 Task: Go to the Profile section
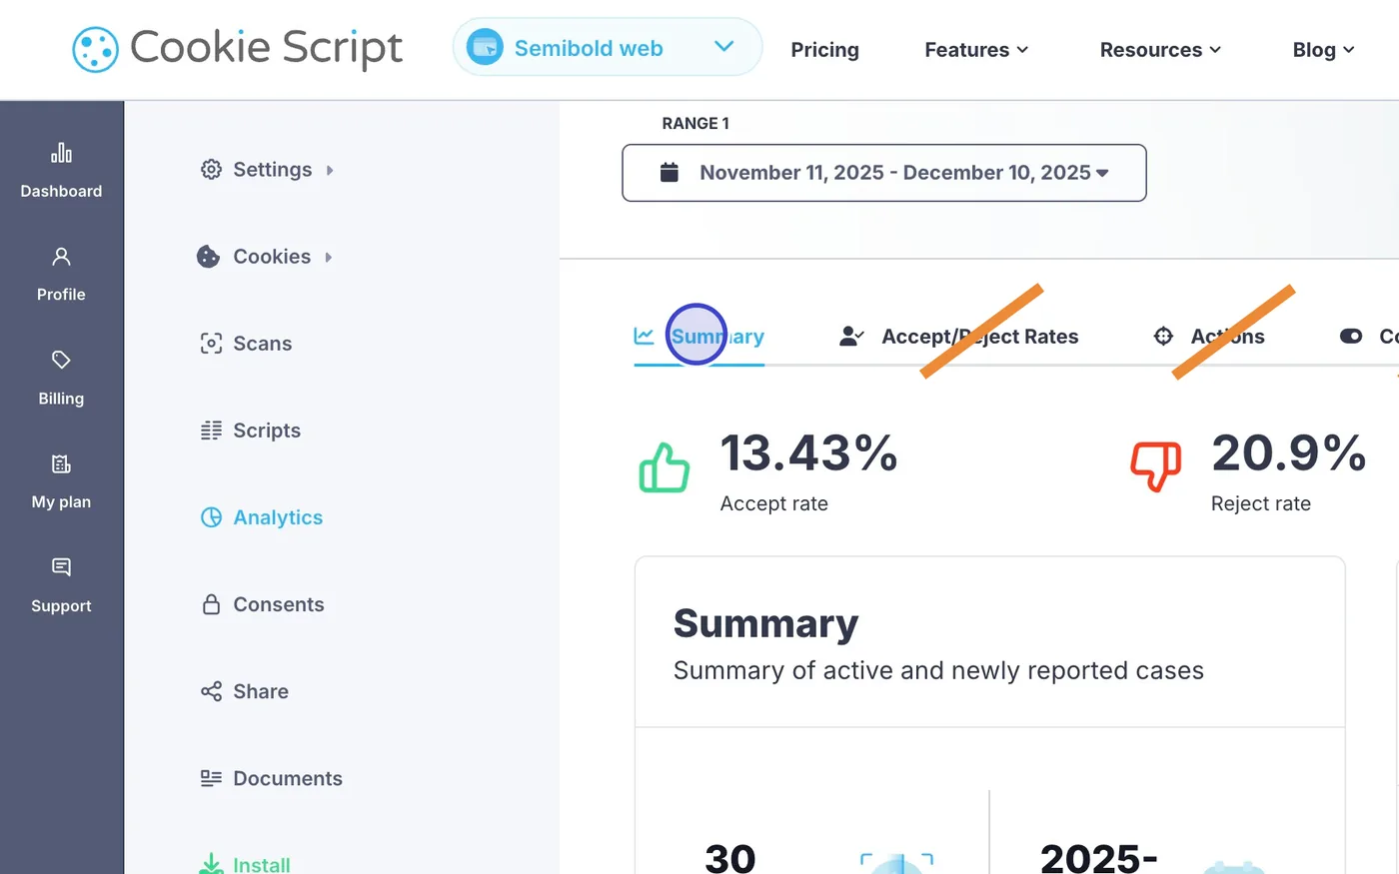61,275
